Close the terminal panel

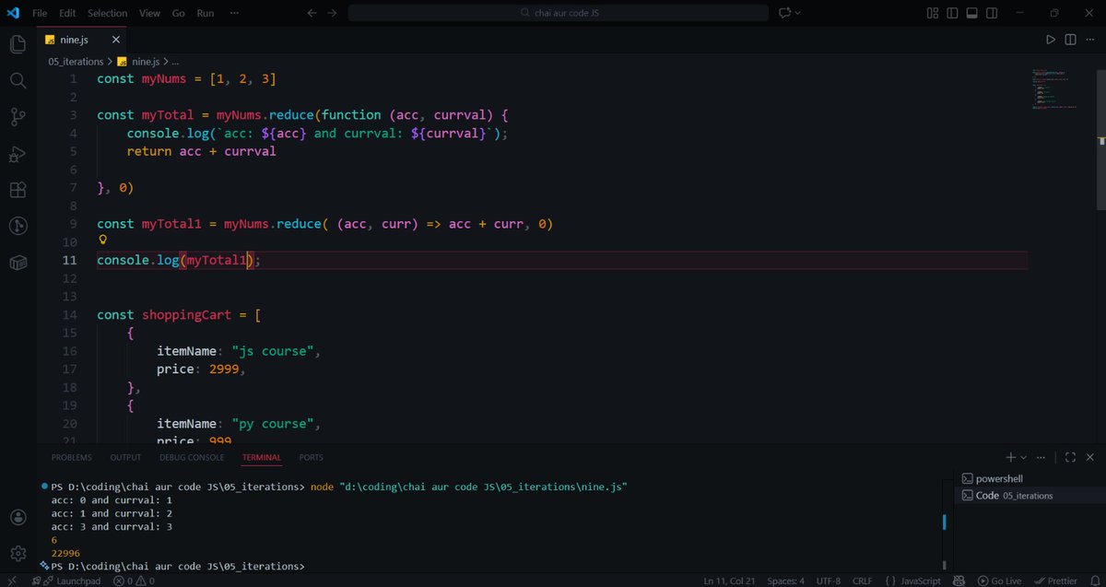click(x=1091, y=457)
